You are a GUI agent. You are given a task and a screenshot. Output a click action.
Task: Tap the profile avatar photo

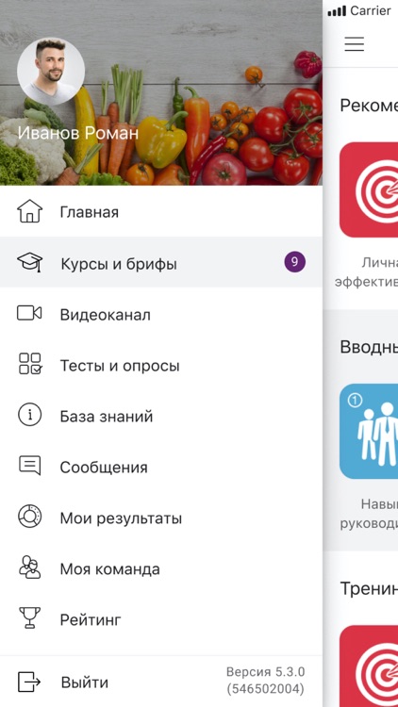pos(51,72)
